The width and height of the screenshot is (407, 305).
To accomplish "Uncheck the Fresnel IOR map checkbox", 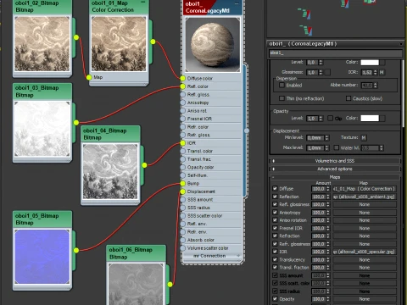I will (x=275, y=228).
